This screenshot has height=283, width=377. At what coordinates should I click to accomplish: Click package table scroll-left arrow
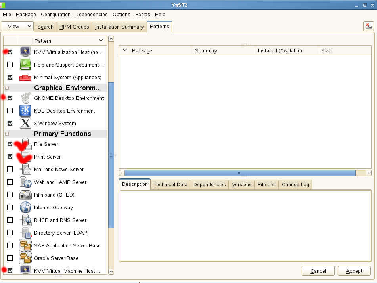point(122,173)
